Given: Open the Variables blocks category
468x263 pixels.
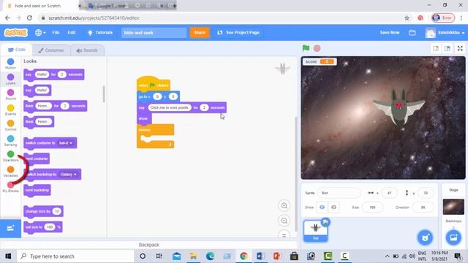Looking at the screenshot, I should (x=10, y=172).
